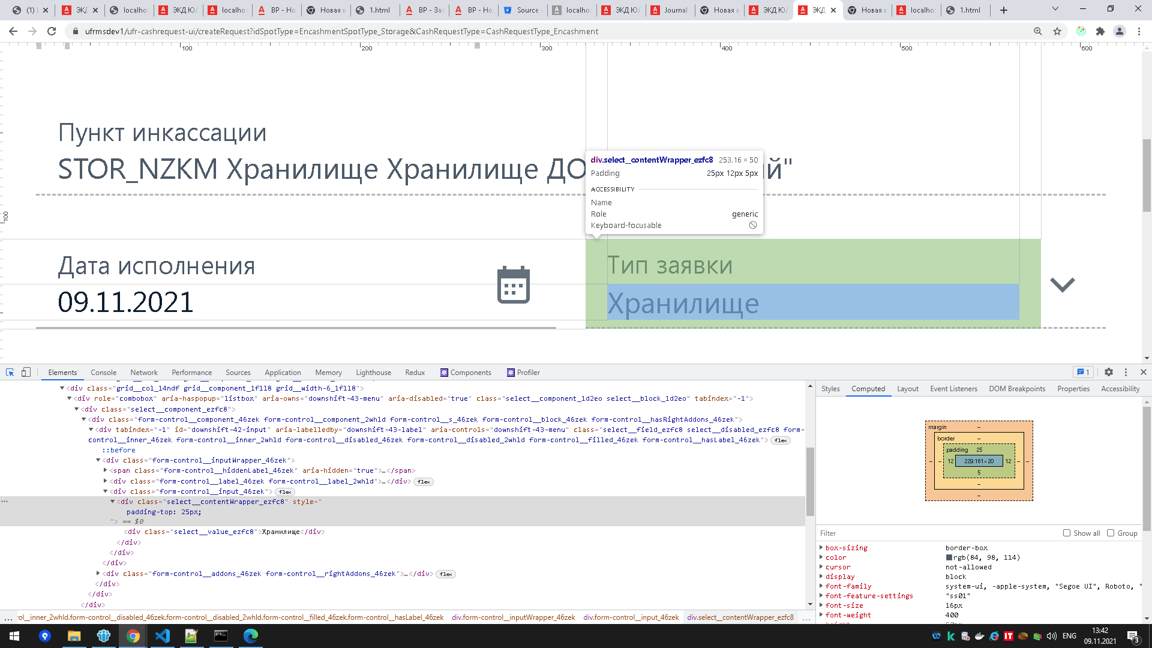Click the color swatch for rgb(84, 98, 114)

(x=950, y=557)
